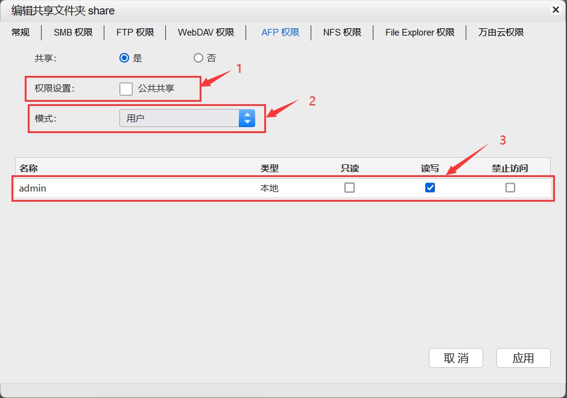Select the 否 radio button for 共享
This screenshot has height=398, width=567.
[x=198, y=58]
